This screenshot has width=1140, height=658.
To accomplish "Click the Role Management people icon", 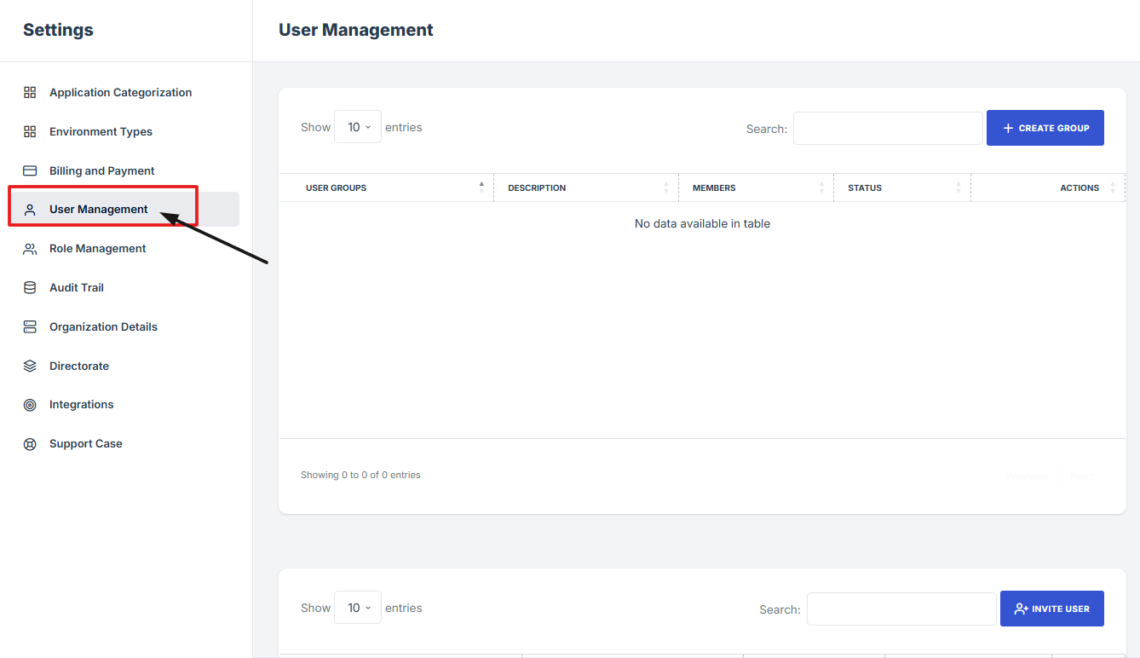I will coord(30,249).
